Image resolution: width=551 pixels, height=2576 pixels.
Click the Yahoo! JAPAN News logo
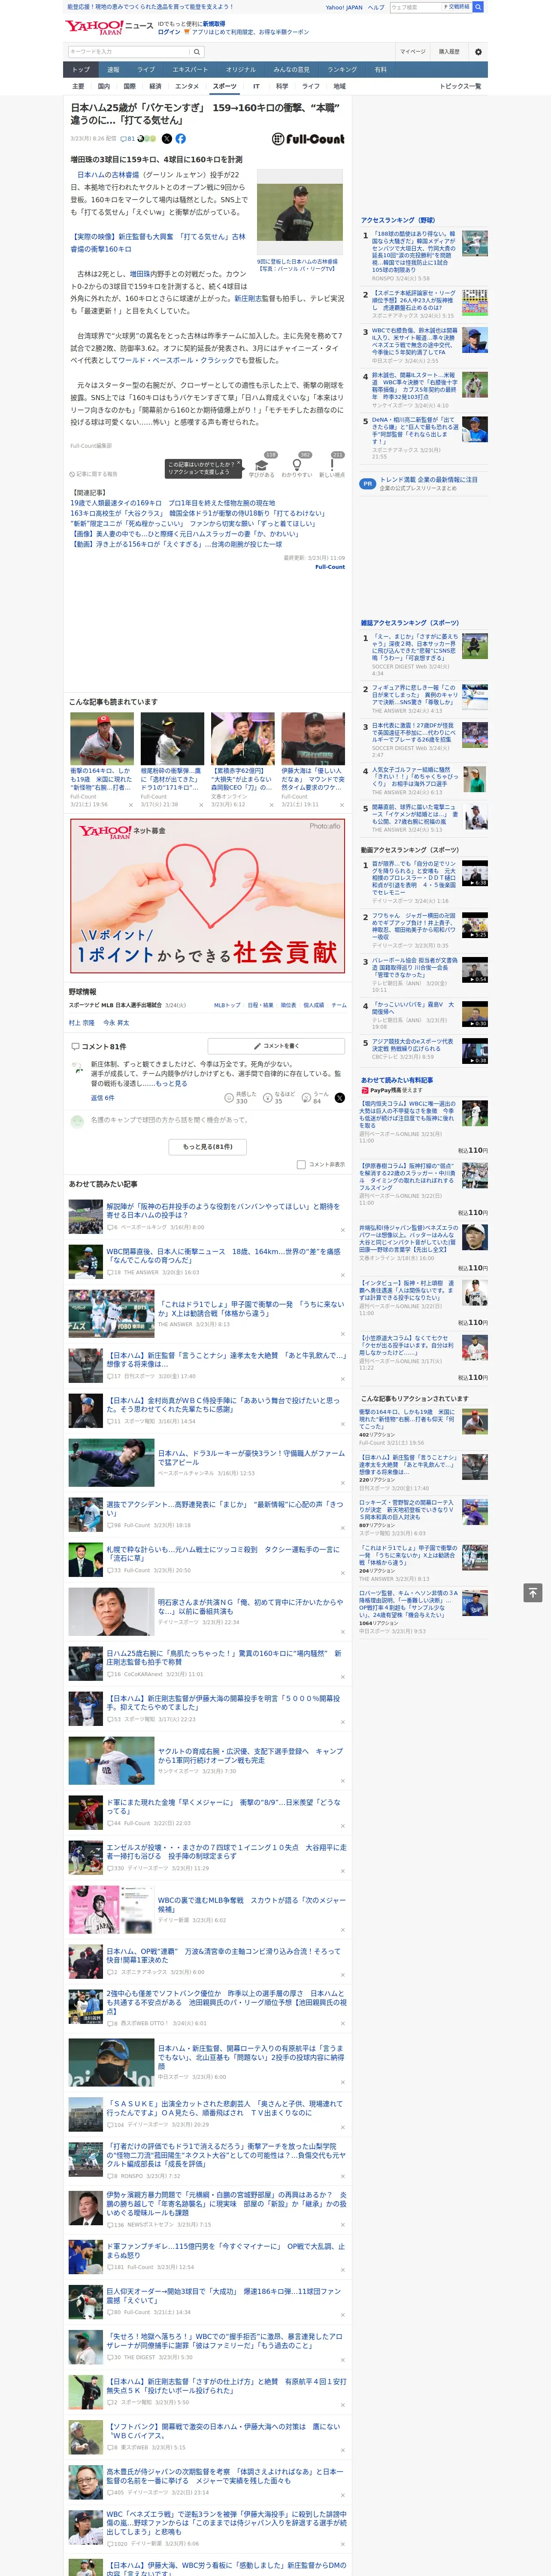click(x=109, y=27)
